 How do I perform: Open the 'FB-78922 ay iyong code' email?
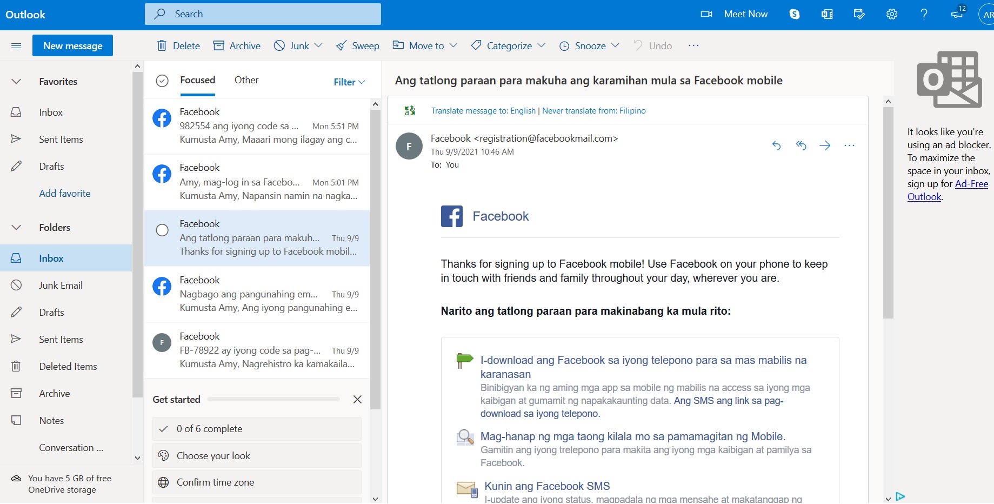point(257,350)
